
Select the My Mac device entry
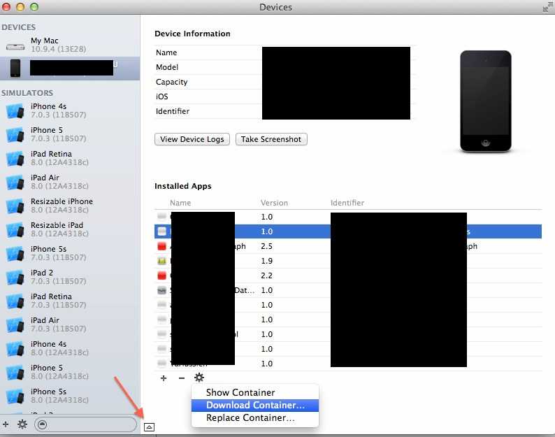[70, 45]
